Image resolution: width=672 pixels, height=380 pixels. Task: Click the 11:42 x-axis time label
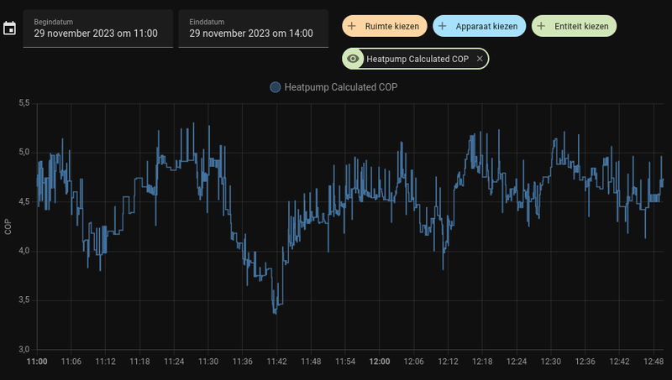point(277,362)
